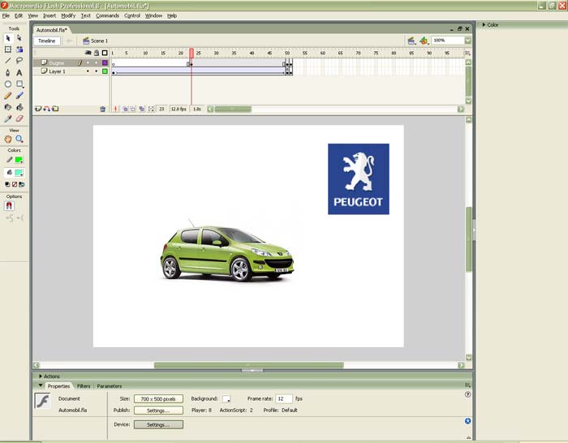Activate the Text tool

(x=19, y=72)
